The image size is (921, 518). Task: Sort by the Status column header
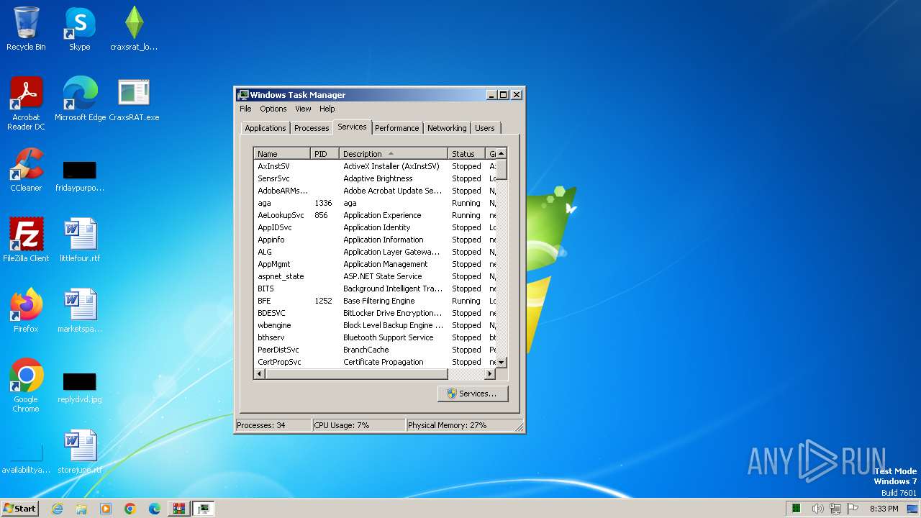point(466,154)
